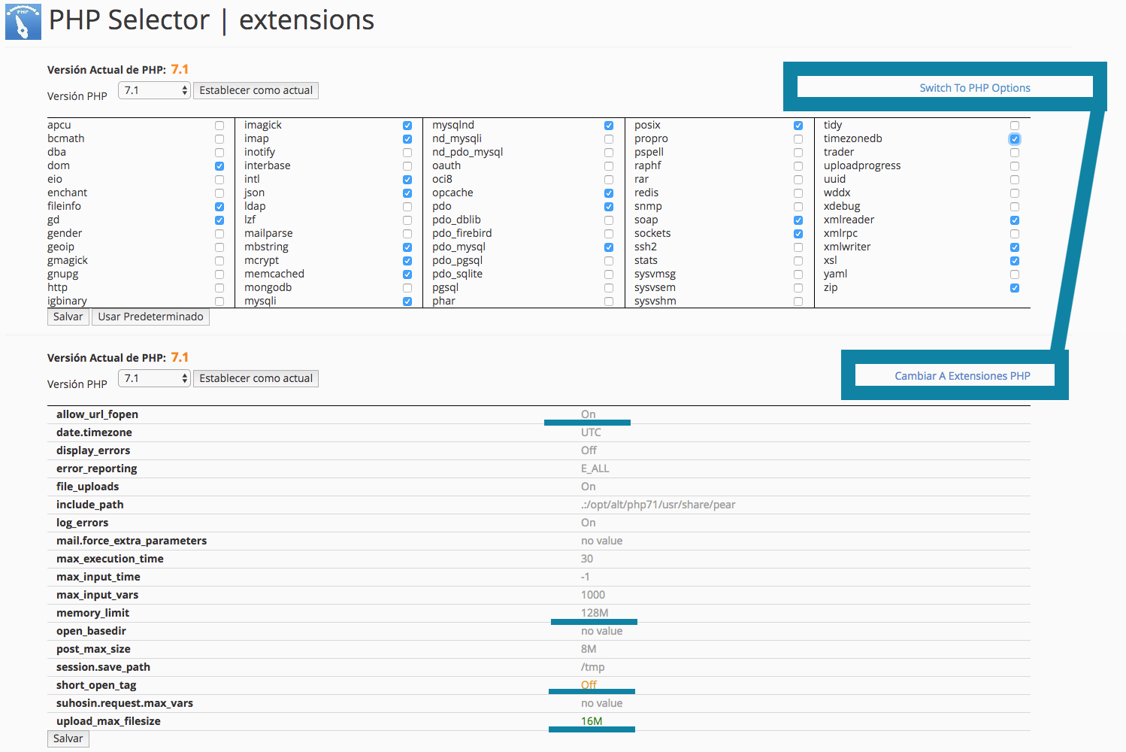Viewport: 1126px width, 752px height.
Task: Disable the opcache extension checkbox
Action: pos(609,193)
